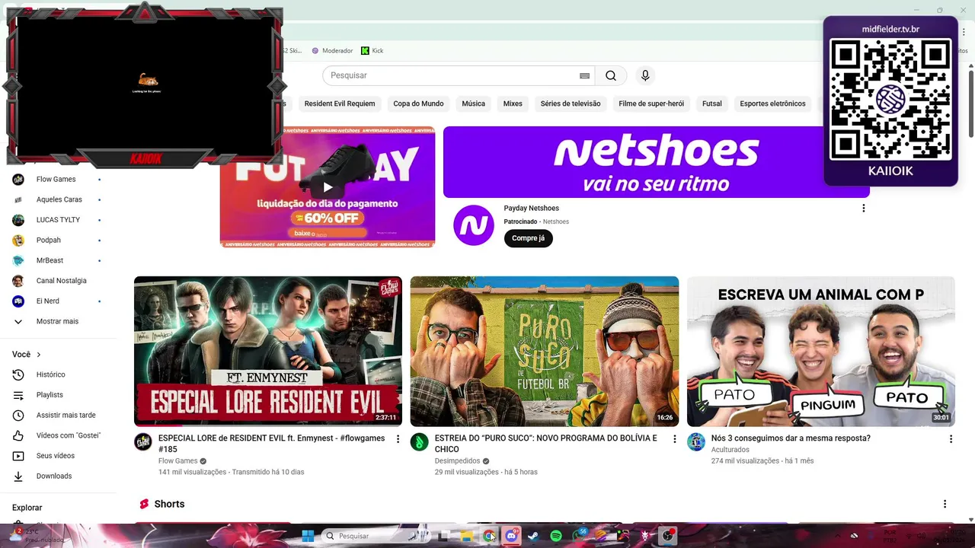Viewport: 975px width, 548px height.
Task: Open Puro Suco Futebol BR thumbnail
Action: tap(545, 351)
